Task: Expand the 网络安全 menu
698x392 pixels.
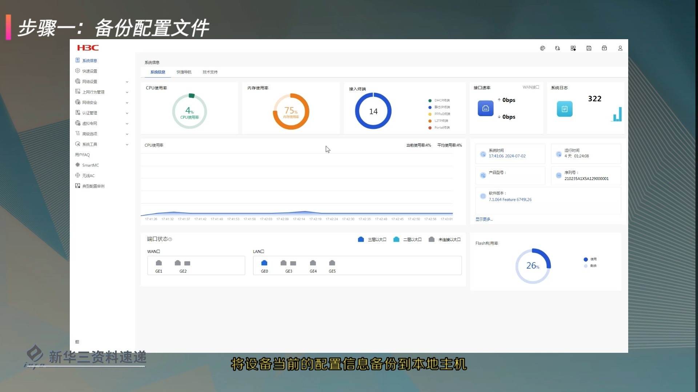Action: [89, 102]
